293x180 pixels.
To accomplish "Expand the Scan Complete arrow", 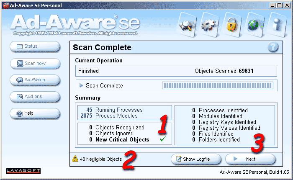I will pos(81,85).
